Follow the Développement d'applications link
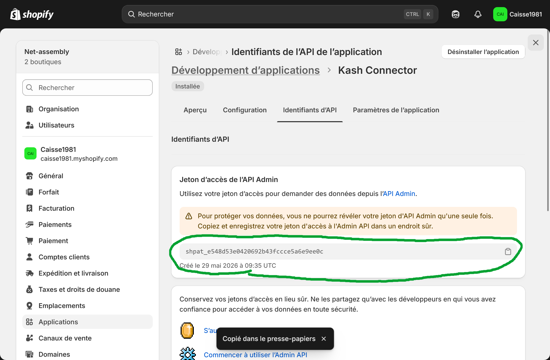Viewport: 550px width, 360px height. 246,70
